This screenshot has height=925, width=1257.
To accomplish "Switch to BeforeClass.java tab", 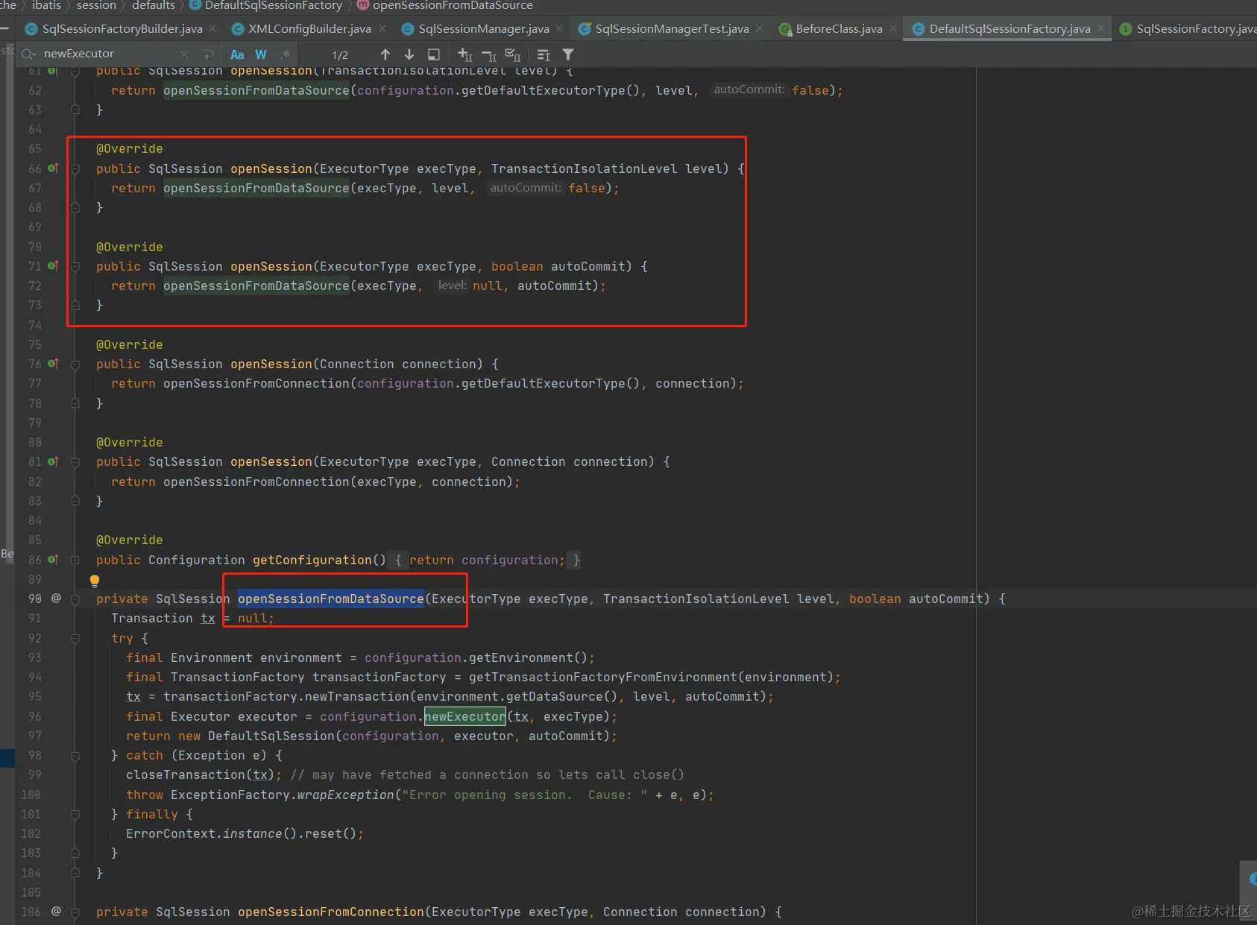I will point(831,29).
